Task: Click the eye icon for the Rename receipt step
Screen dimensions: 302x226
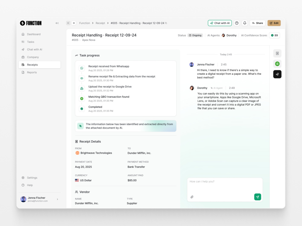Action: [x=82, y=78]
